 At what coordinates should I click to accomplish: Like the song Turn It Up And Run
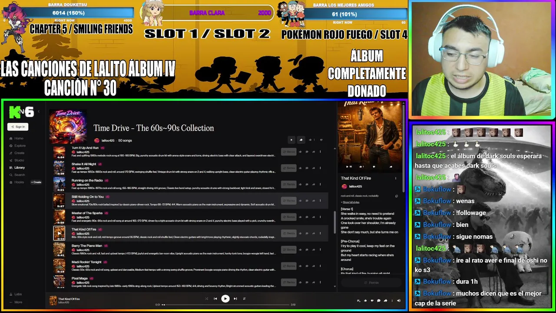tap(300, 152)
